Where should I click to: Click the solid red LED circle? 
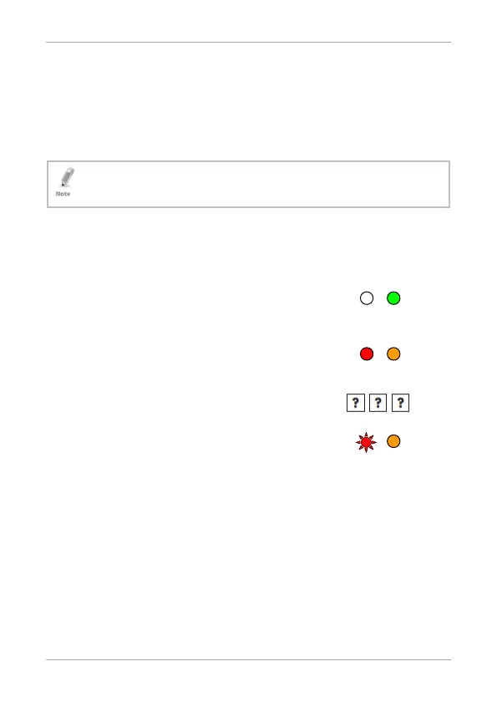coord(367,354)
